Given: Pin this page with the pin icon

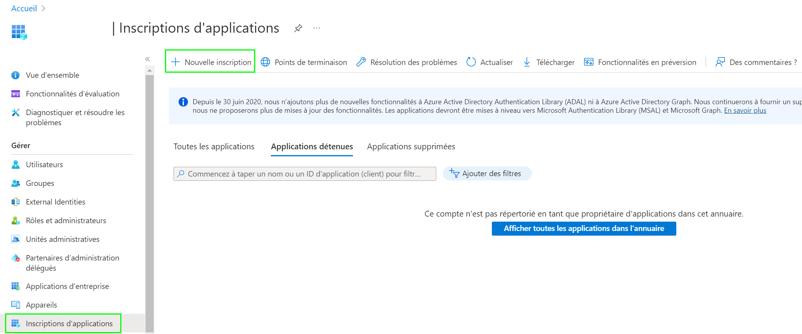Looking at the screenshot, I should tap(298, 28).
